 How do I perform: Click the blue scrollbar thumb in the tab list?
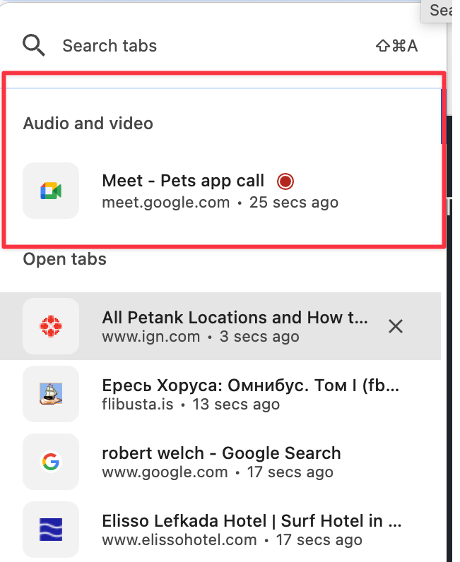[442, 116]
